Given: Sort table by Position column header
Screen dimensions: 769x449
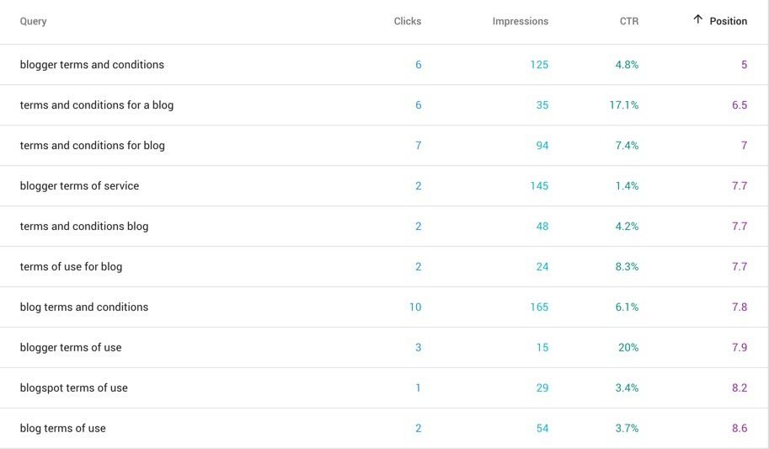Looking at the screenshot, I should tap(728, 21).
